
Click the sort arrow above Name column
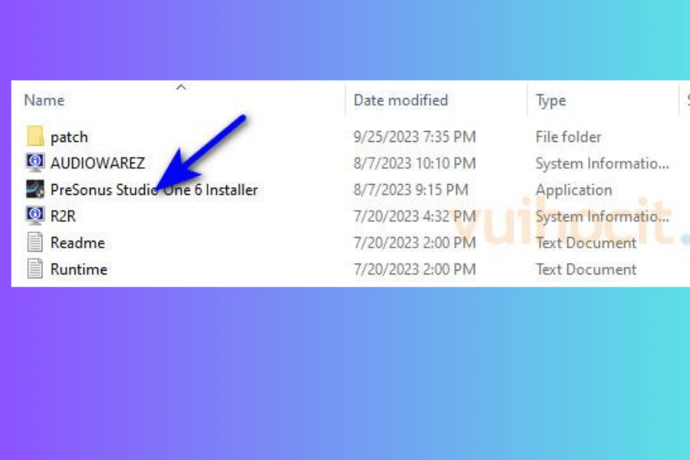(x=181, y=87)
